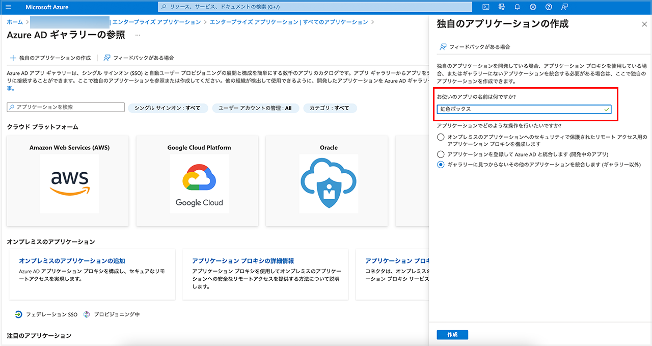Click the feedback icon in top bar
Screen dimensions: 652x346
point(564,7)
